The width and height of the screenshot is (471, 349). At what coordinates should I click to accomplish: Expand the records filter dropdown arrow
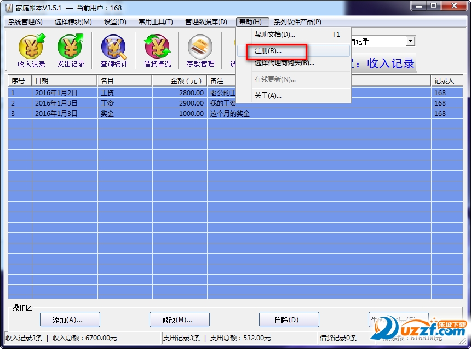point(410,41)
